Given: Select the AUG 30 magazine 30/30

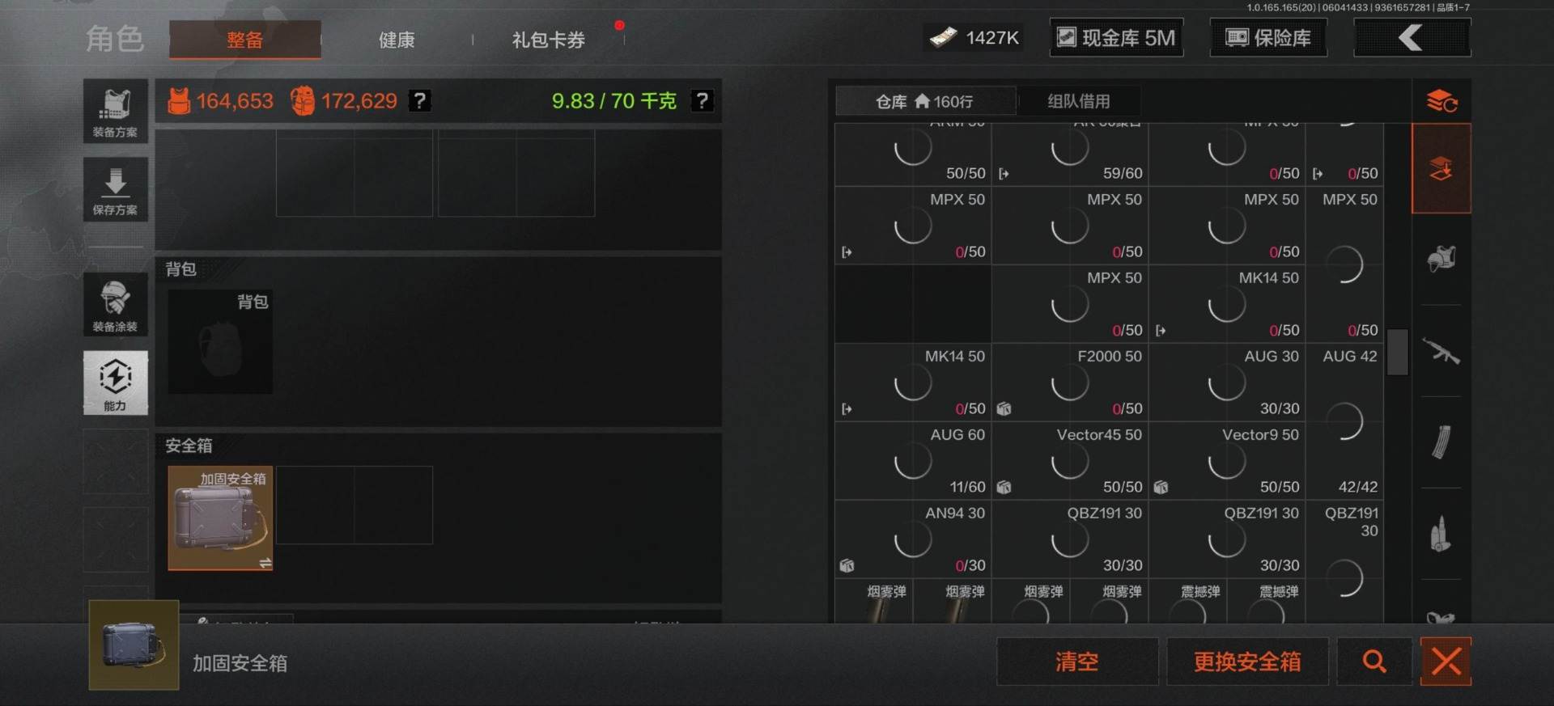Looking at the screenshot, I should pos(1227,383).
